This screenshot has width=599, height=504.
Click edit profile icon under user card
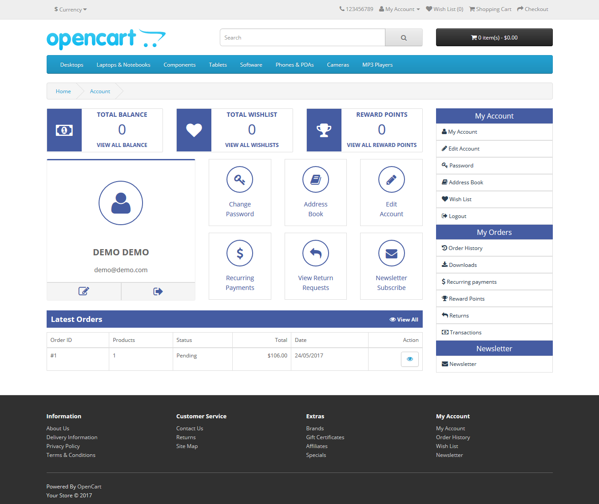click(83, 291)
